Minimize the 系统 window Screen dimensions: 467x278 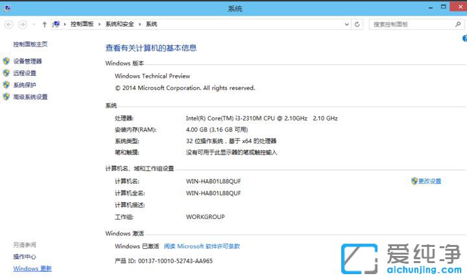431,7
